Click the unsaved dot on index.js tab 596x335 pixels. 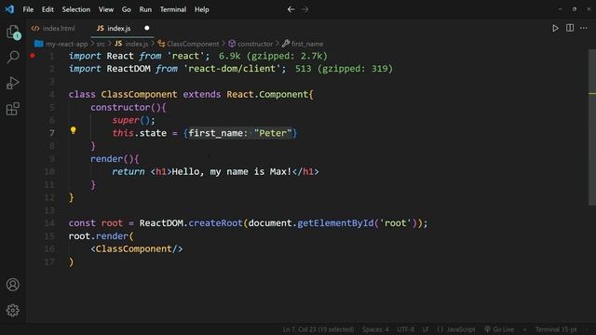[147, 28]
